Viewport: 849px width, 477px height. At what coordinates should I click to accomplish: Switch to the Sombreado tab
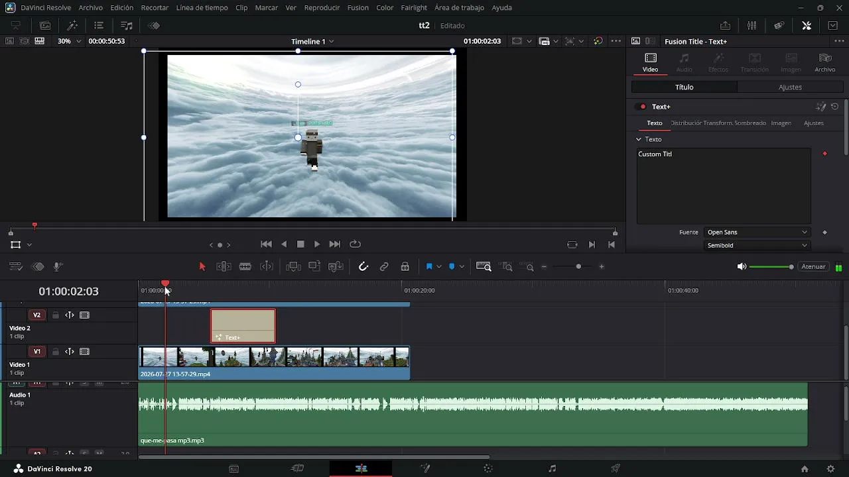click(x=750, y=123)
